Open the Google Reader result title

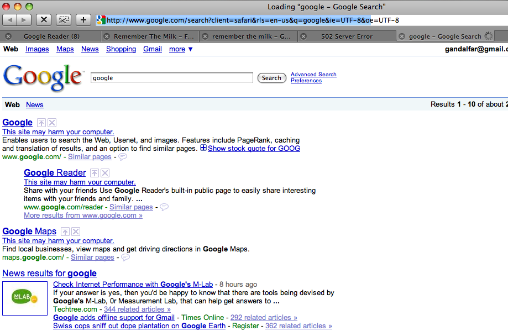tap(55, 172)
